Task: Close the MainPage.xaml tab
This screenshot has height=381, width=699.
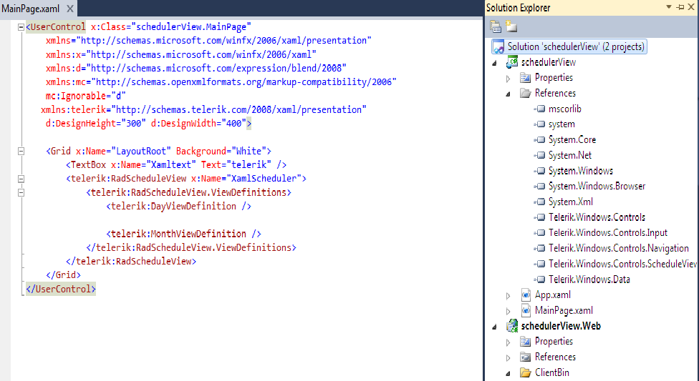Action: tap(70, 9)
